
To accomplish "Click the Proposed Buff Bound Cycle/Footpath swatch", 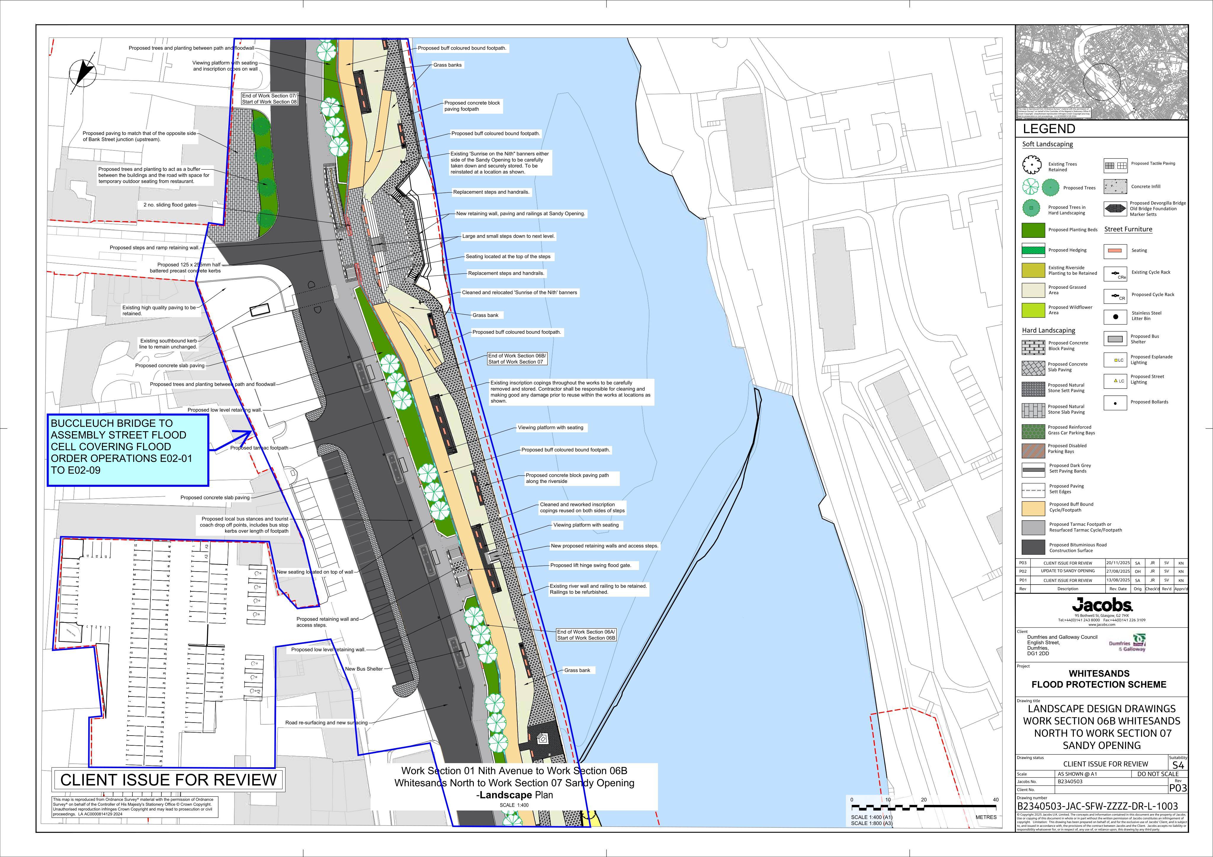I will [x=1033, y=508].
